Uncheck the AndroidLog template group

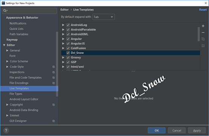click(68, 25)
